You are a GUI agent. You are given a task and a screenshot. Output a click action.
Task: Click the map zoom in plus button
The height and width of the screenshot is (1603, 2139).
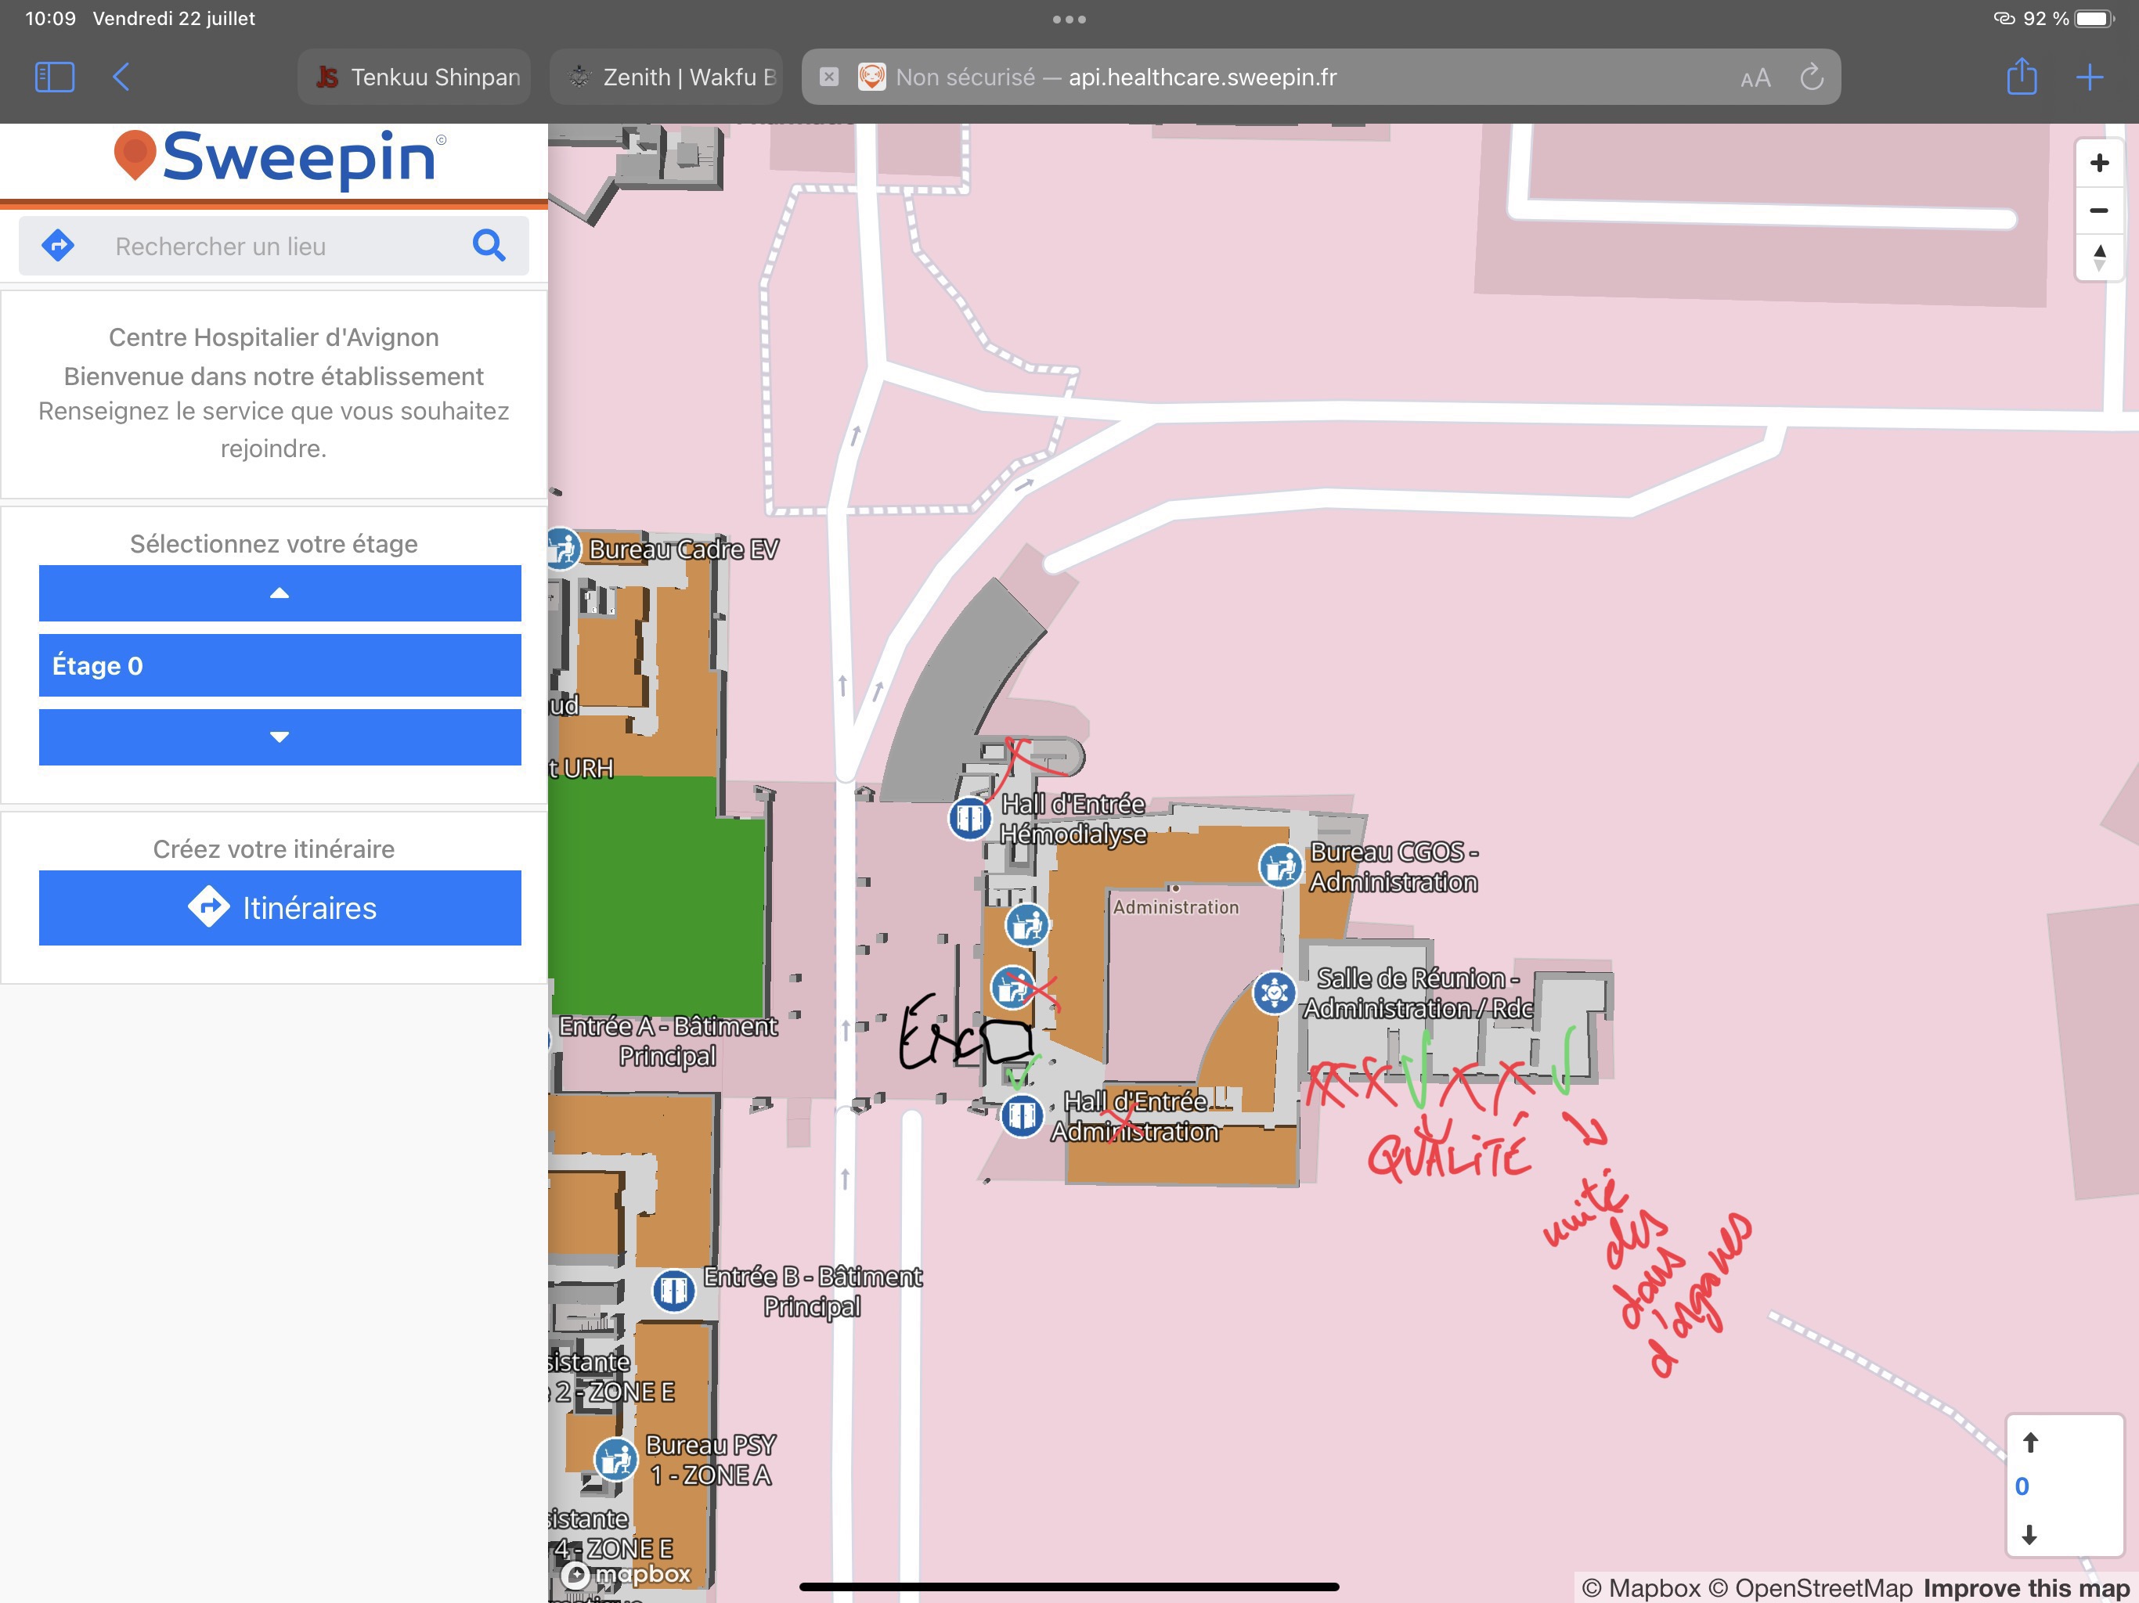pos(2098,163)
